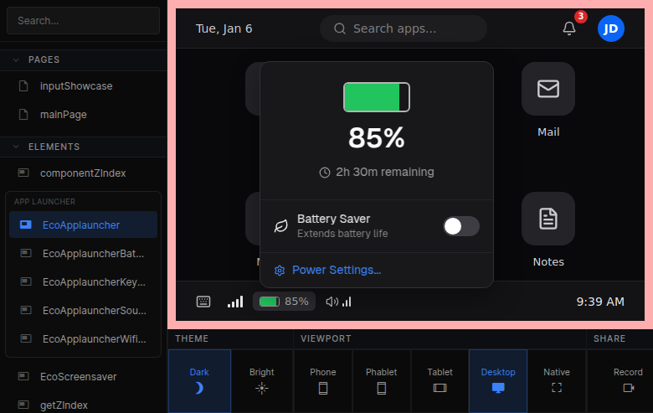Select the Phone viewport

323,379
